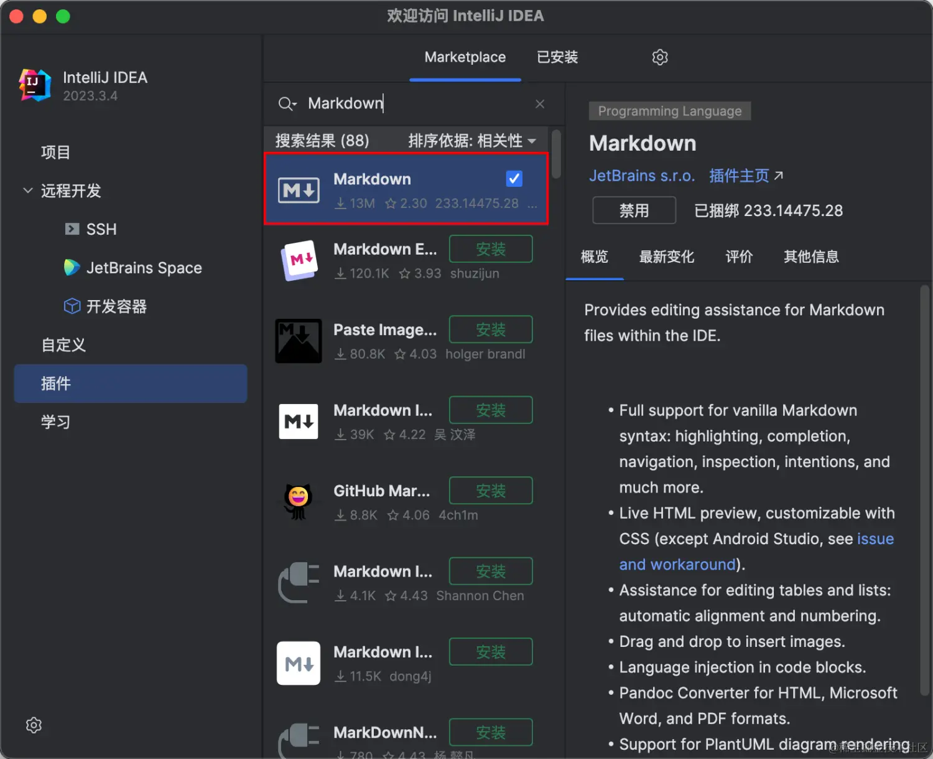Image resolution: width=933 pixels, height=759 pixels.
Task: Open the 最新变化 tab
Action: click(667, 257)
